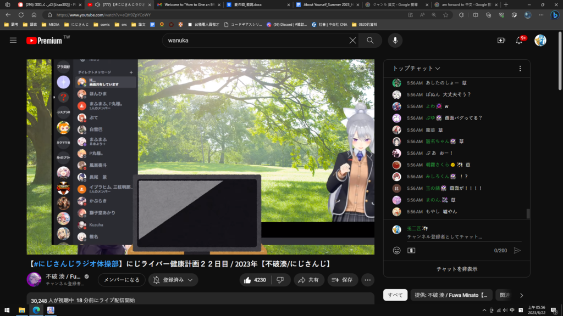Open YouTube notifications bell
This screenshot has height=316, width=563.
(519, 41)
